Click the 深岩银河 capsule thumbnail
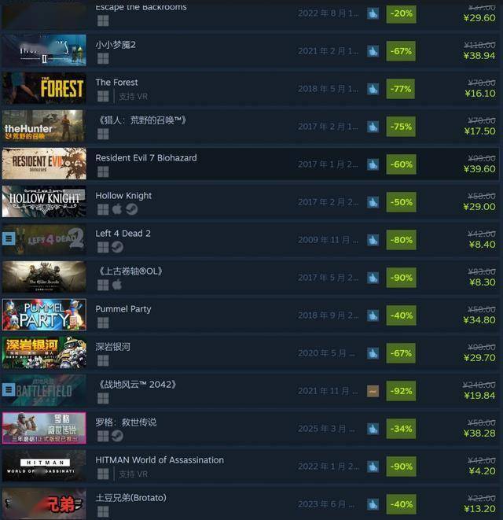 pos(44,352)
